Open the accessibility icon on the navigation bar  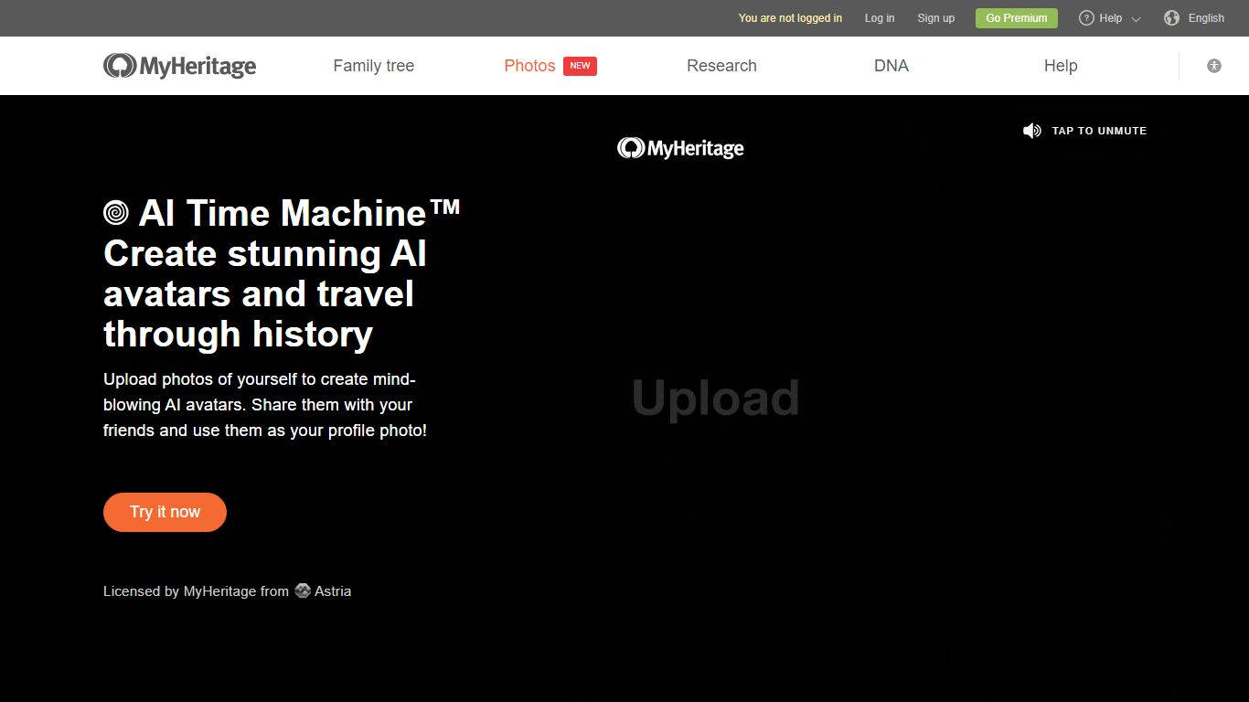[x=1214, y=65]
